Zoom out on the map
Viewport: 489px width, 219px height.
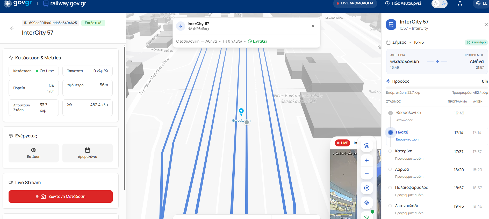click(x=366, y=173)
